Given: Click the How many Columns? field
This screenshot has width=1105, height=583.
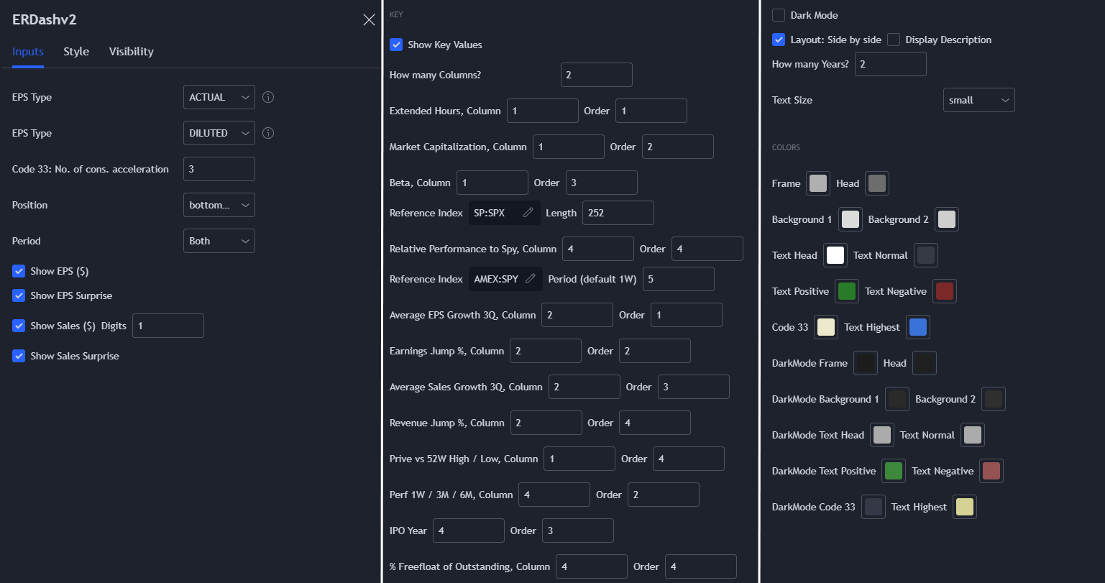Looking at the screenshot, I should 597,75.
